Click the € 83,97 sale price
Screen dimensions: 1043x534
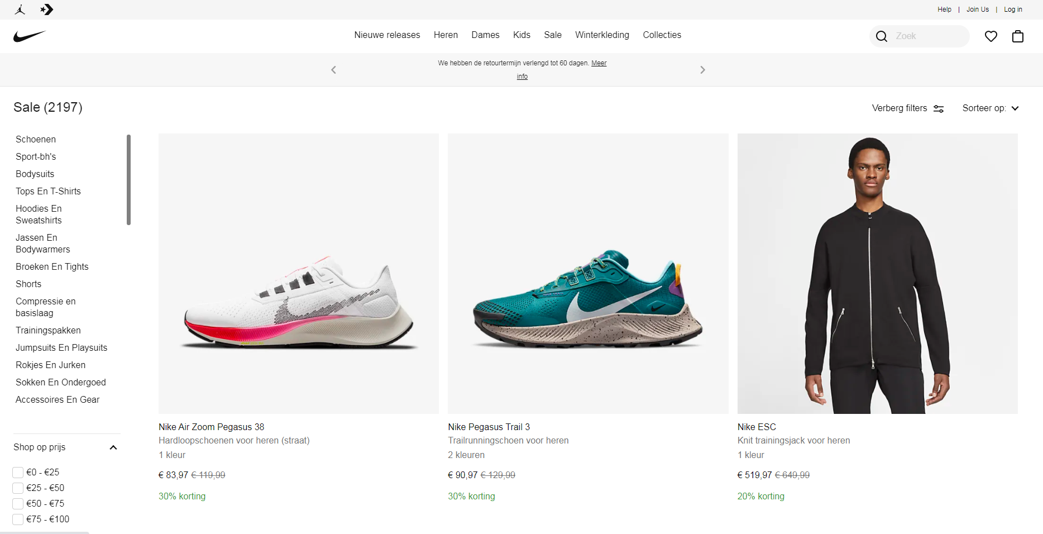pos(173,475)
